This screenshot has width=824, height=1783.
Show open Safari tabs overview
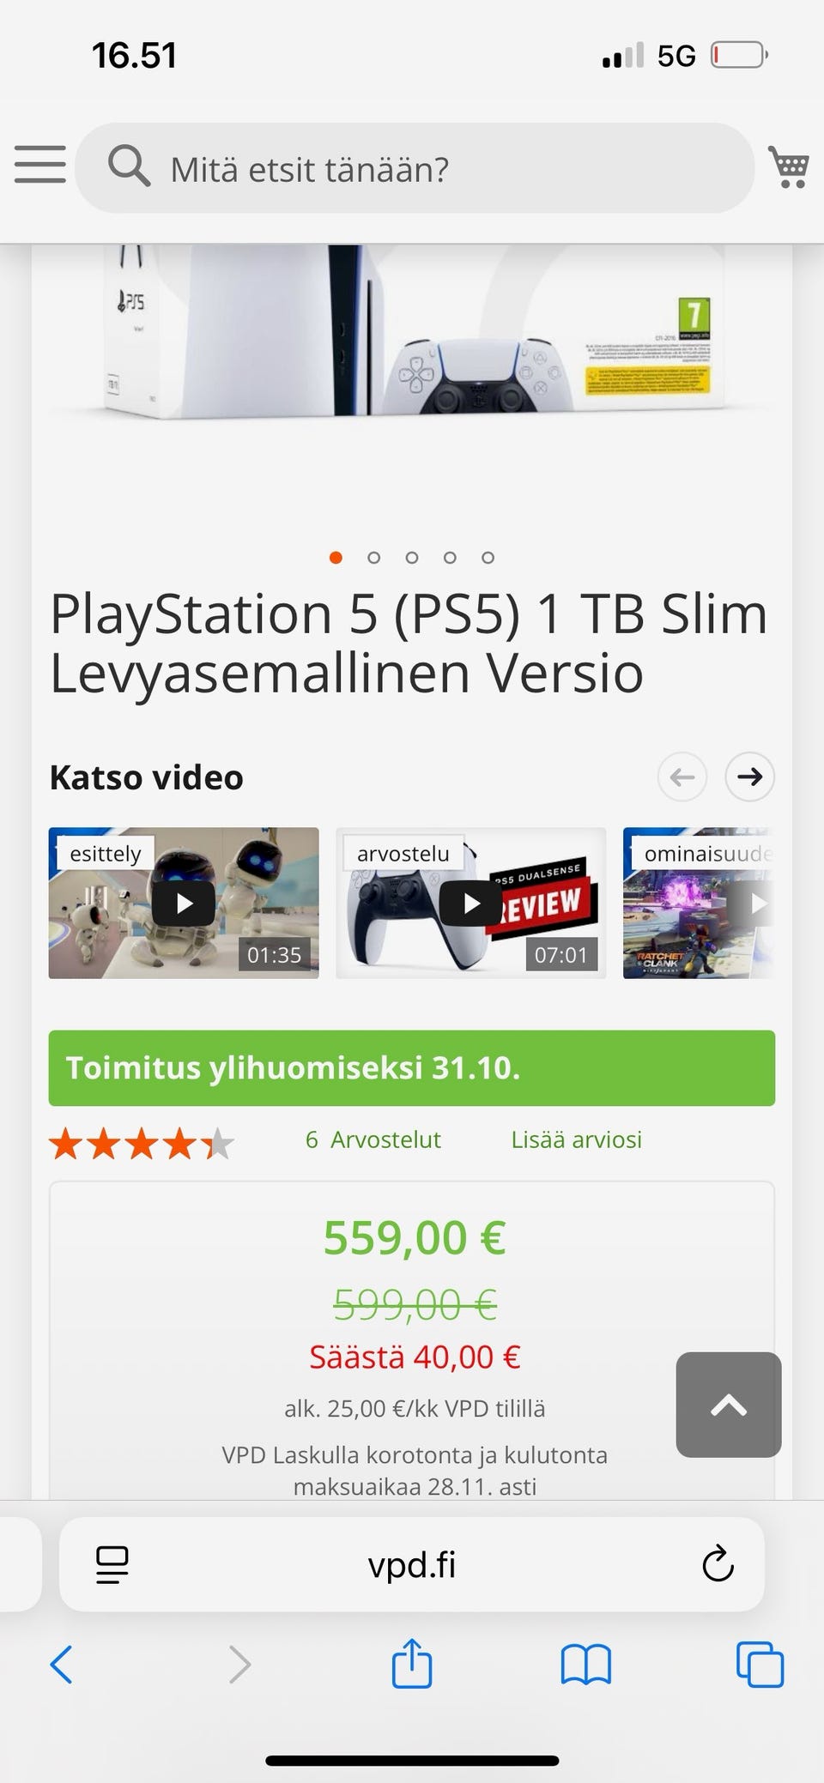pos(760,1665)
